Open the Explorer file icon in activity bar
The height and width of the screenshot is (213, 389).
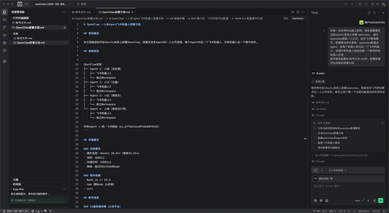click(4, 12)
